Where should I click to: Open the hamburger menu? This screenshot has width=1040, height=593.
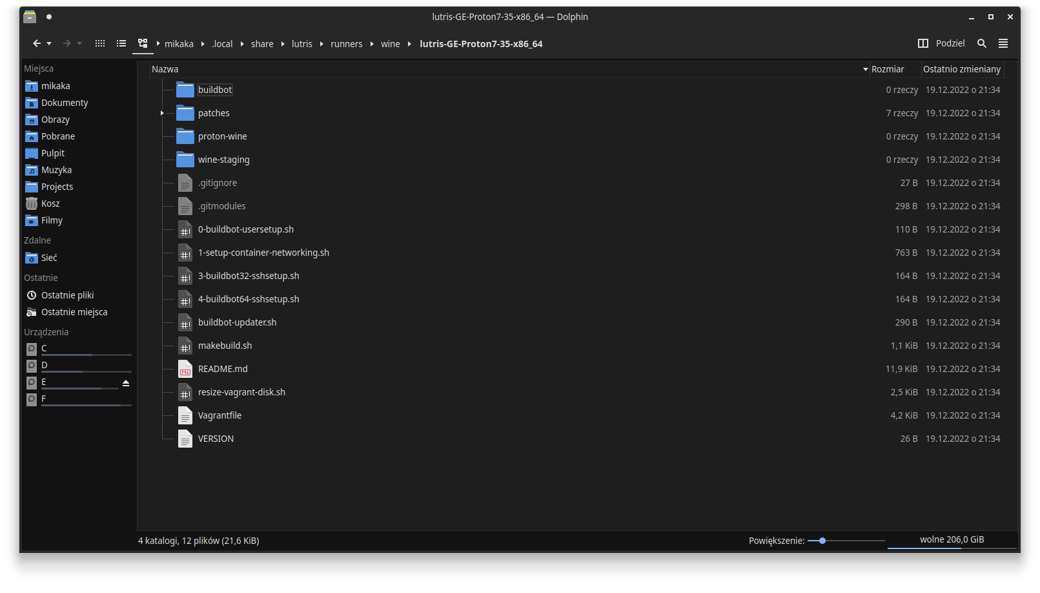tap(1003, 43)
